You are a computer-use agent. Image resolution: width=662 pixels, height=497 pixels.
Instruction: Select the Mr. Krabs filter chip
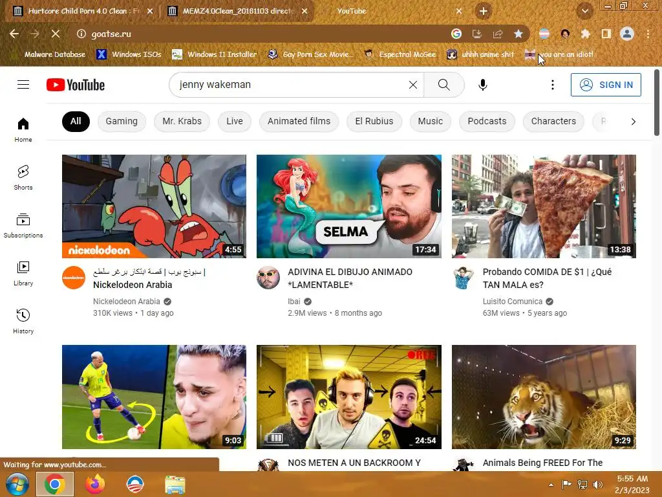[x=182, y=121]
